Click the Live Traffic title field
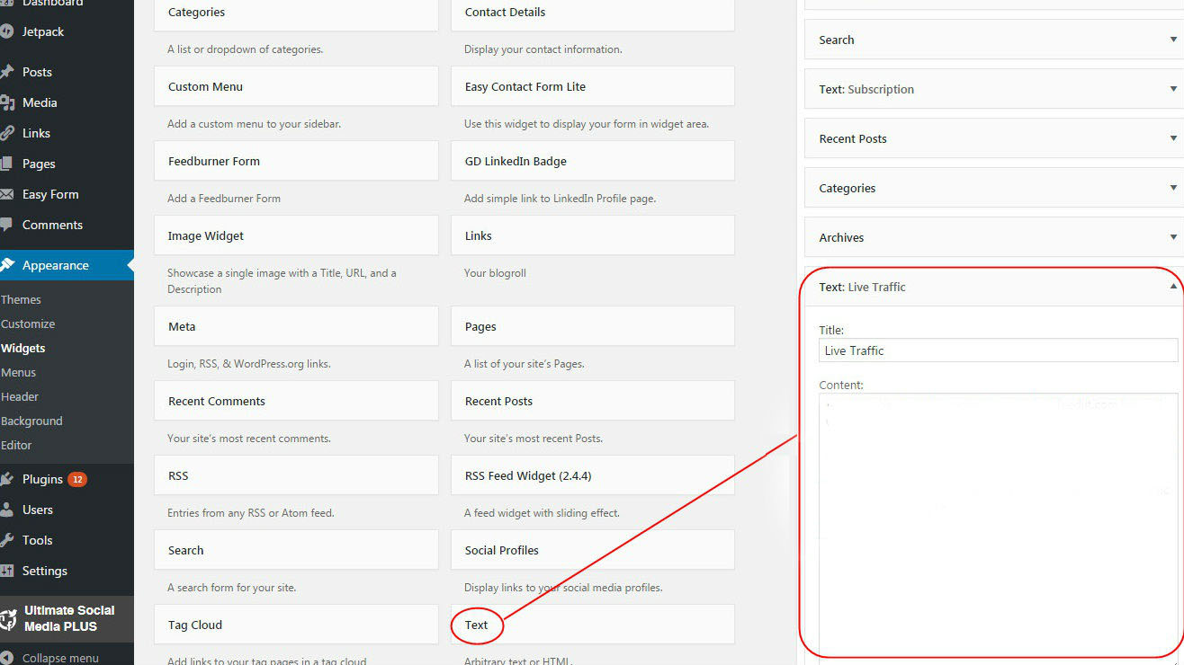This screenshot has width=1184, height=665. tap(998, 350)
